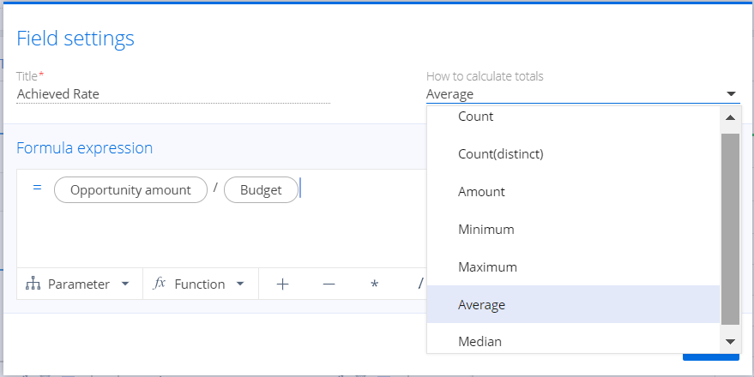Choose 'Minimum' totals option
The image size is (754, 377).
point(574,229)
